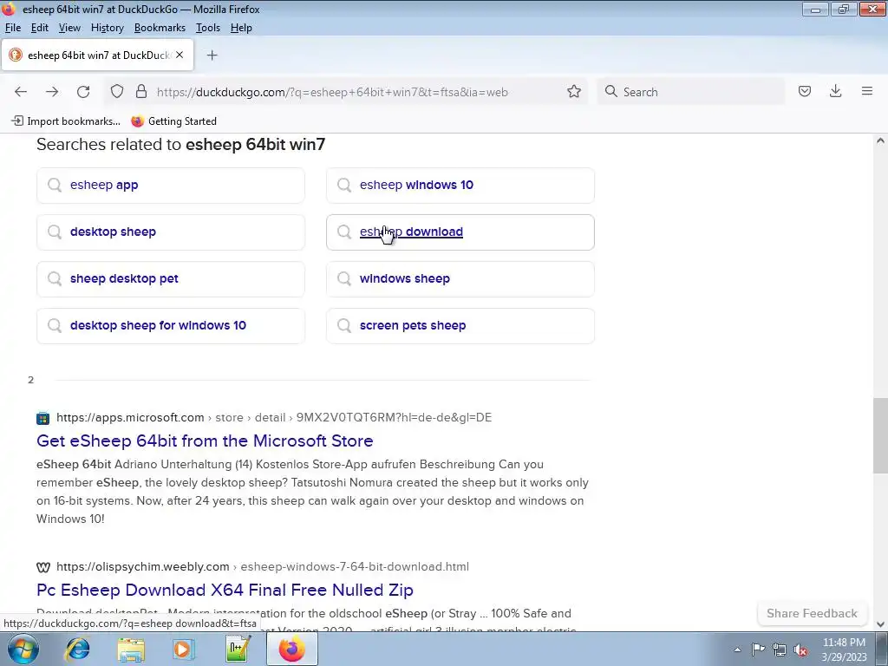
Task: Open the Tools menu
Action: click(208, 28)
